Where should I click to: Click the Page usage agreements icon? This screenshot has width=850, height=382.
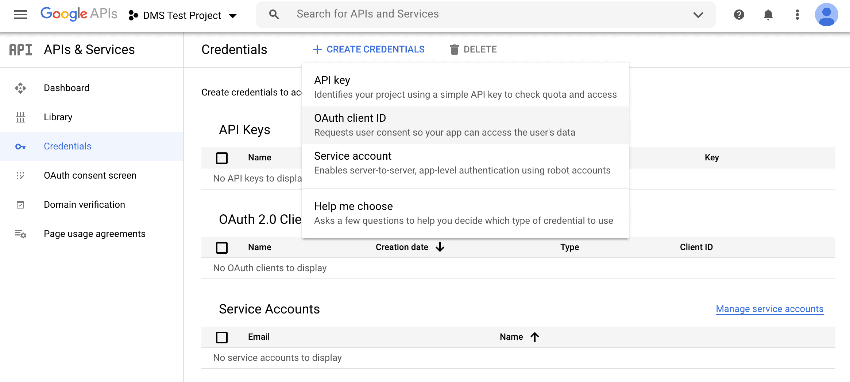click(x=20, y=234)
